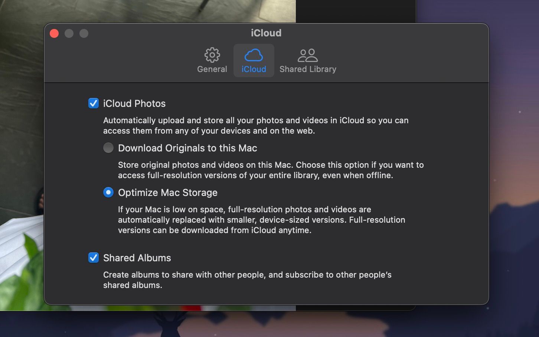The image size is (539, 337).
Task: Click the Shared Albums label
Action: 137,258
